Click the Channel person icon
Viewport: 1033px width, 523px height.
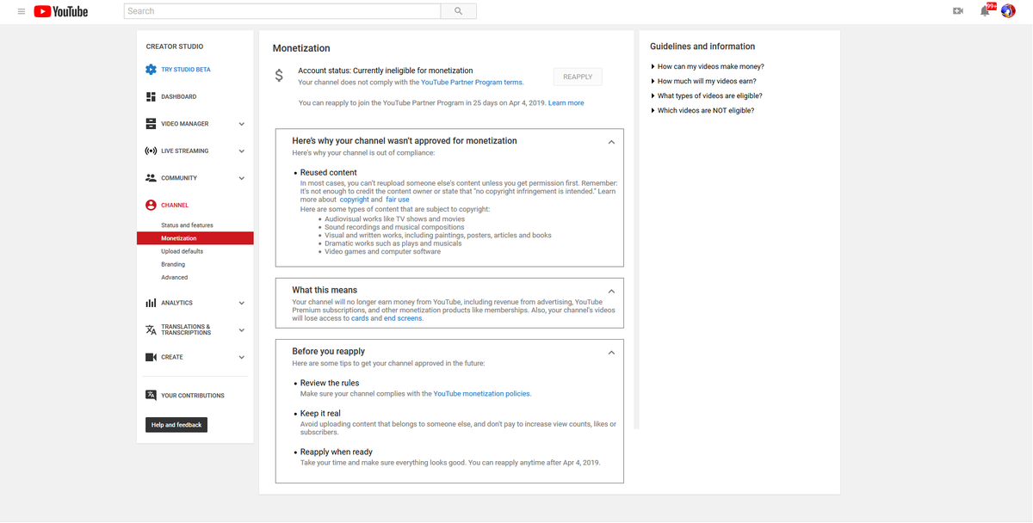click(x=151, y=205)
